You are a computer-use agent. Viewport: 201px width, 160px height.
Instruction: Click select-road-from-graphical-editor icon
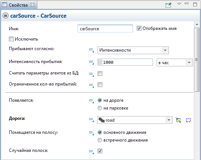click(178, 120)
